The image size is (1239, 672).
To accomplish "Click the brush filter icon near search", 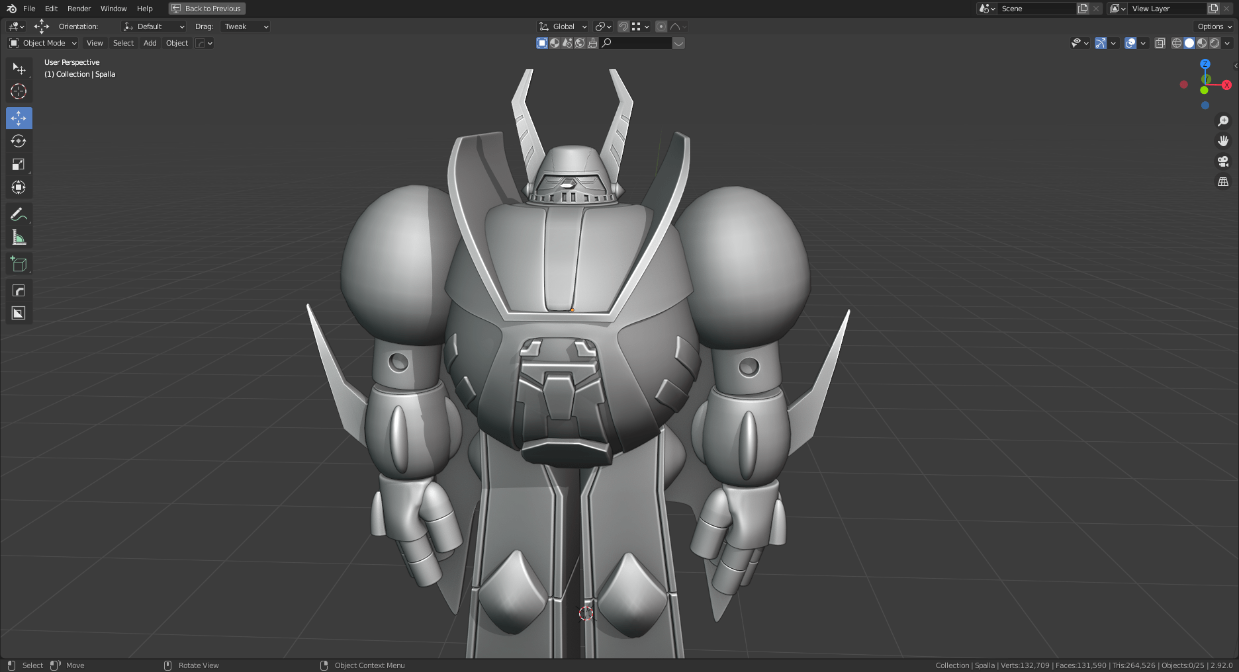I will click(592, 43).
